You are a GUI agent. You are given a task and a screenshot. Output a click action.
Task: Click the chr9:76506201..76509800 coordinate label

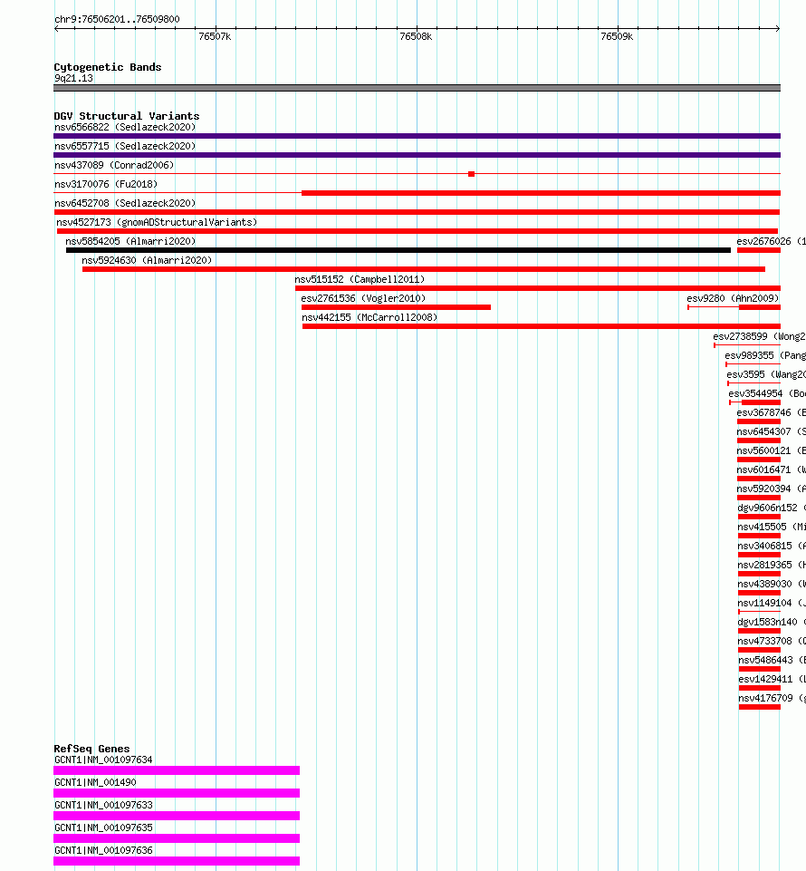117,19
